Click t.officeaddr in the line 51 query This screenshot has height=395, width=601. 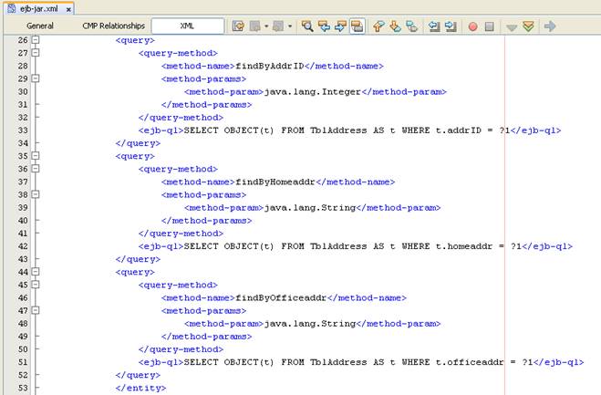(x=470, y=362)
